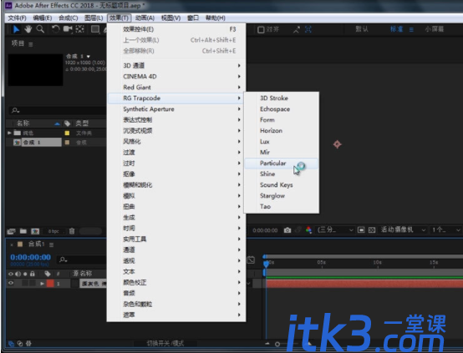Click the label column tag icon in project panel
463x353 pixels.
(x=68, y=124)
